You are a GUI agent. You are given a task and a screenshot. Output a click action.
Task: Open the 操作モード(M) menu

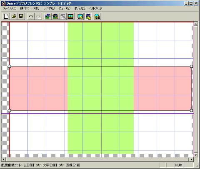point(30,8)
